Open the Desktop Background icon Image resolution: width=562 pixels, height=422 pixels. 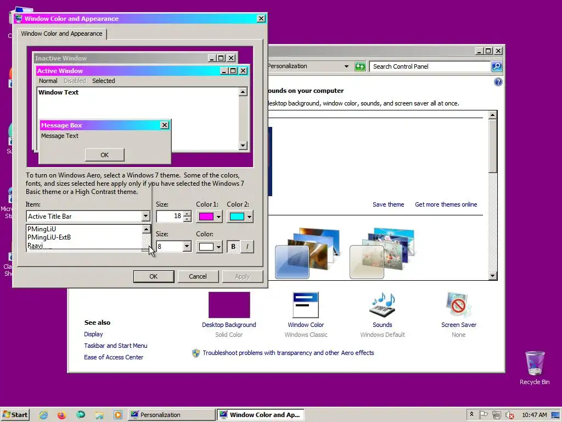[x=229, y=305]
